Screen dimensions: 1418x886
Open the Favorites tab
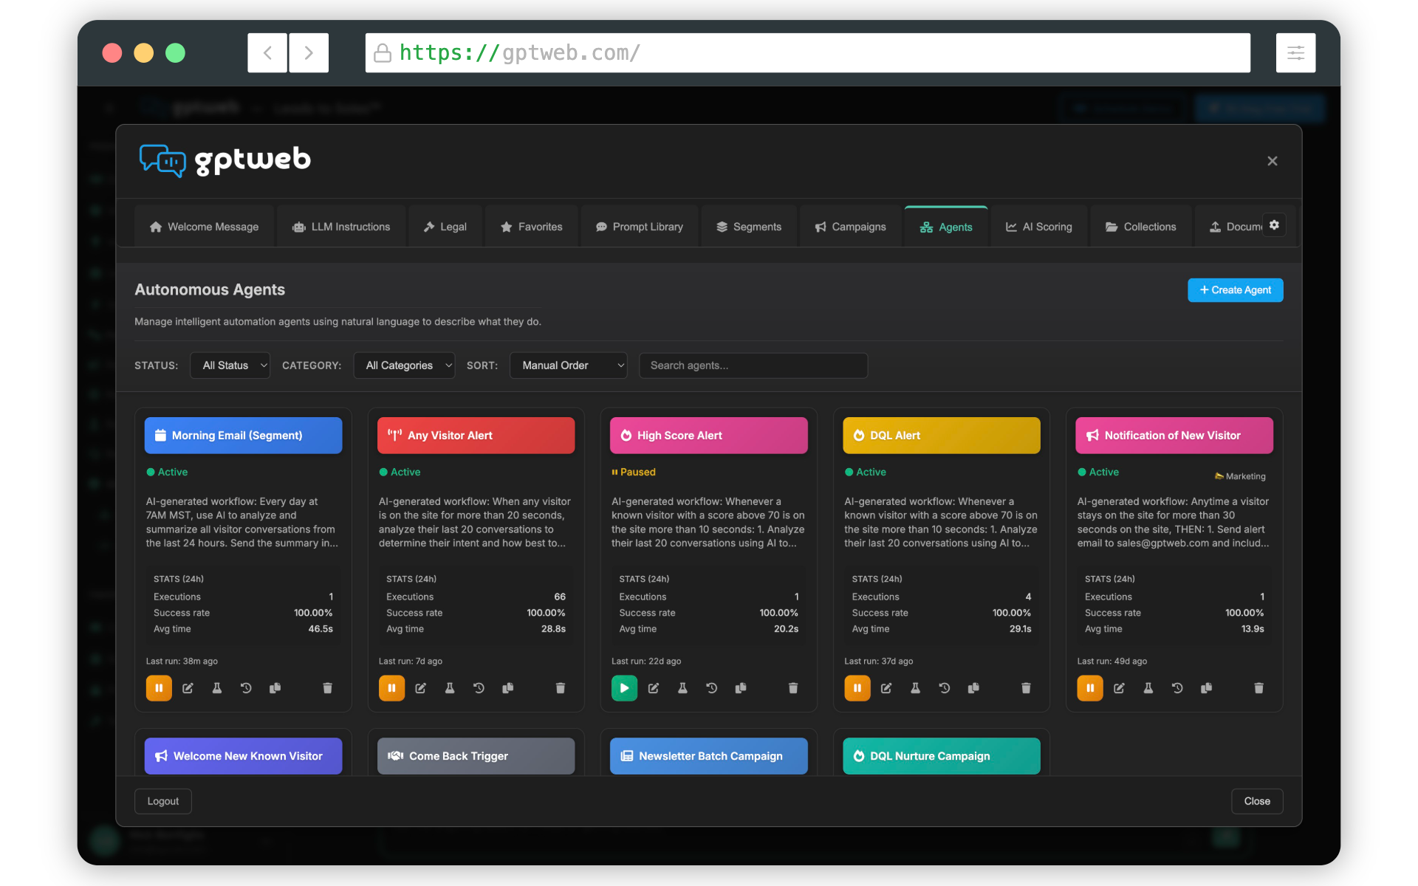[x=531, y=227]
